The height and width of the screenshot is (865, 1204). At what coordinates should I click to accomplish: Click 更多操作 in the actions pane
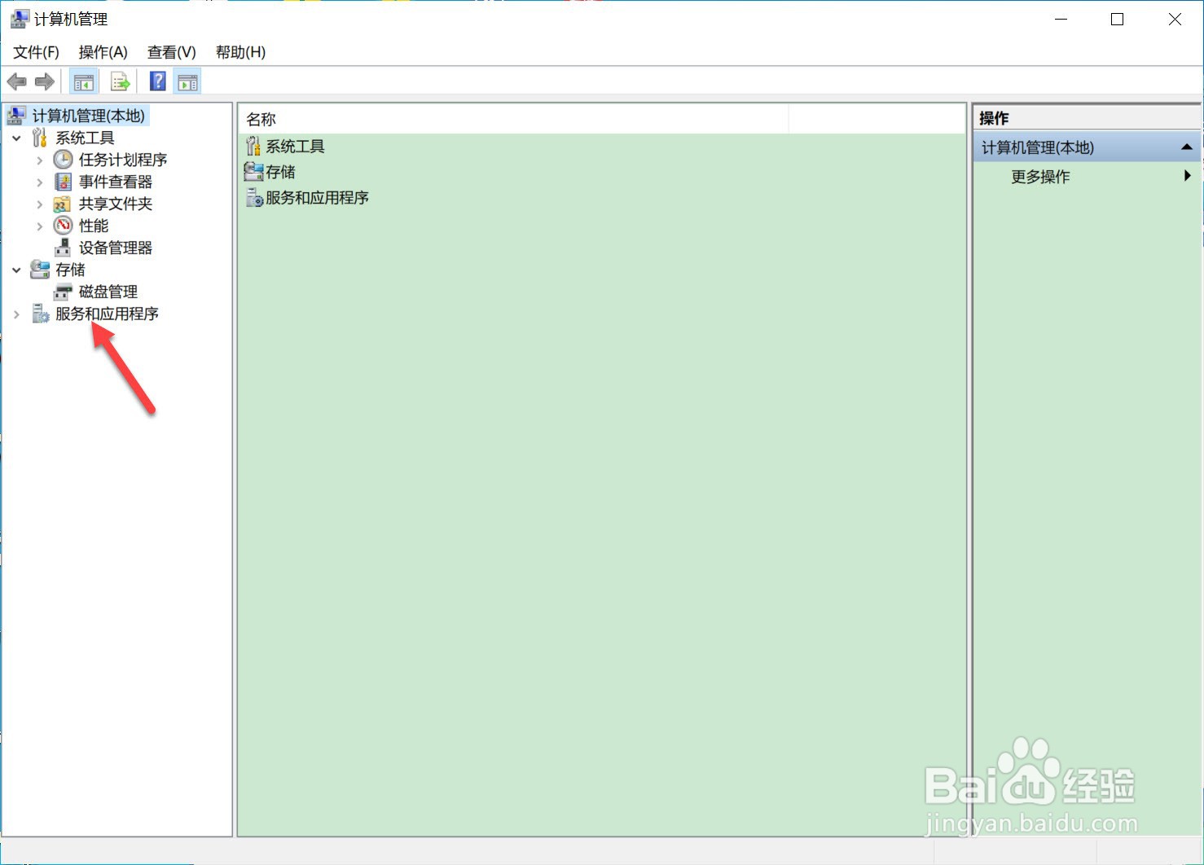(1040, 177)
